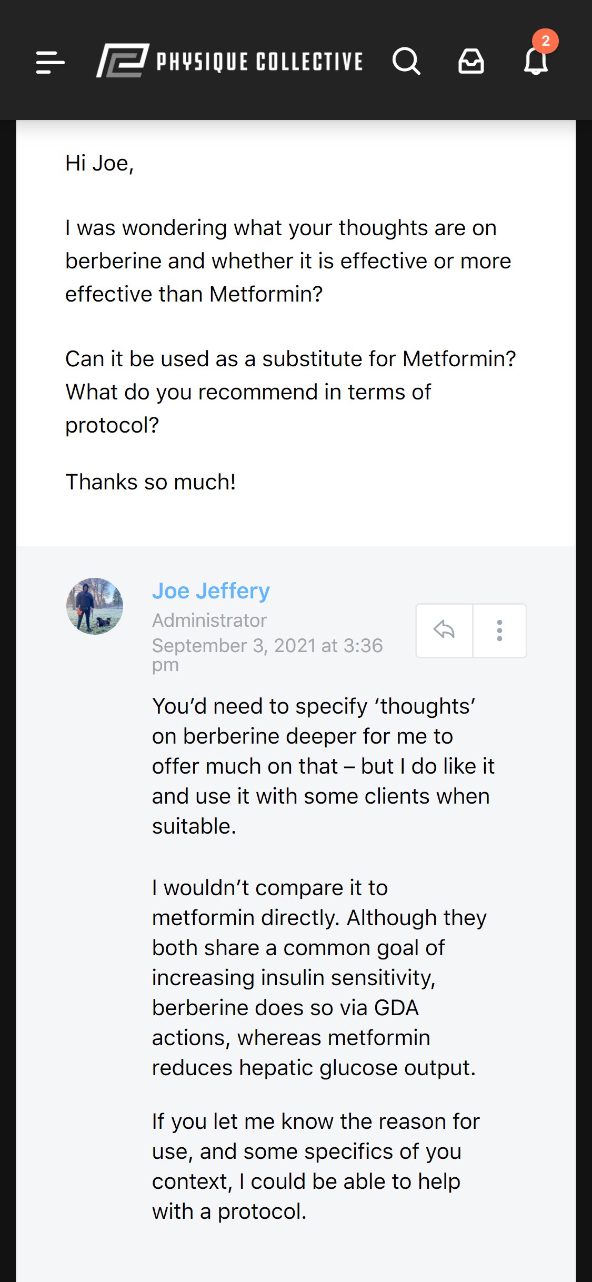Click the paragraph beginning "I wouldn't compare it"
This screenshot has width=592, height=1282.
pyautogui.click(x=319, y=978)
